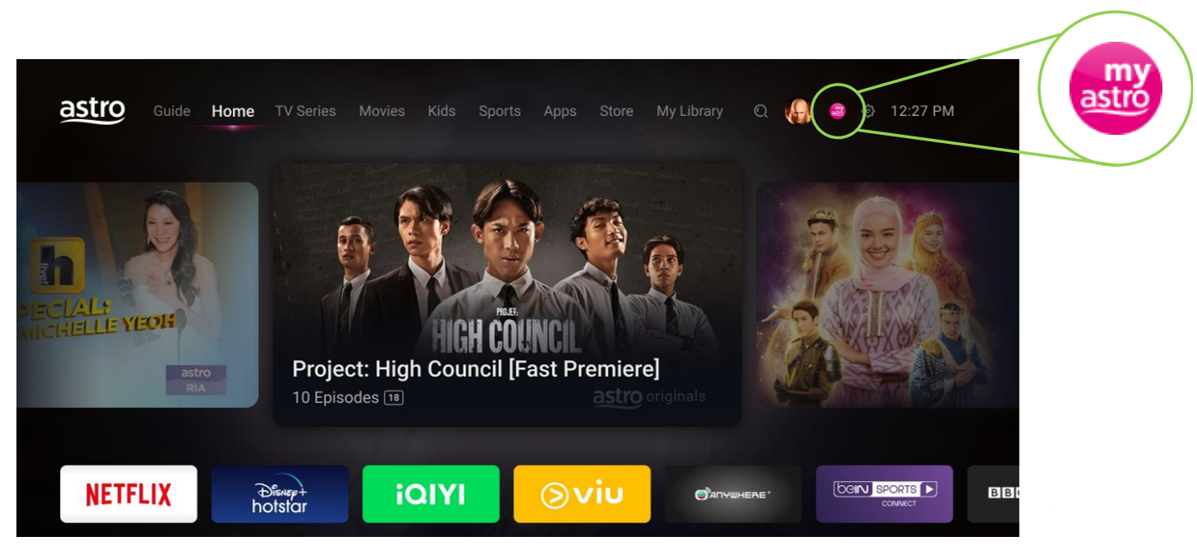Screen dimensions: 1197x546
Task: Launch the Disney+ Hotstar app tile
Action: pos(280,494)
